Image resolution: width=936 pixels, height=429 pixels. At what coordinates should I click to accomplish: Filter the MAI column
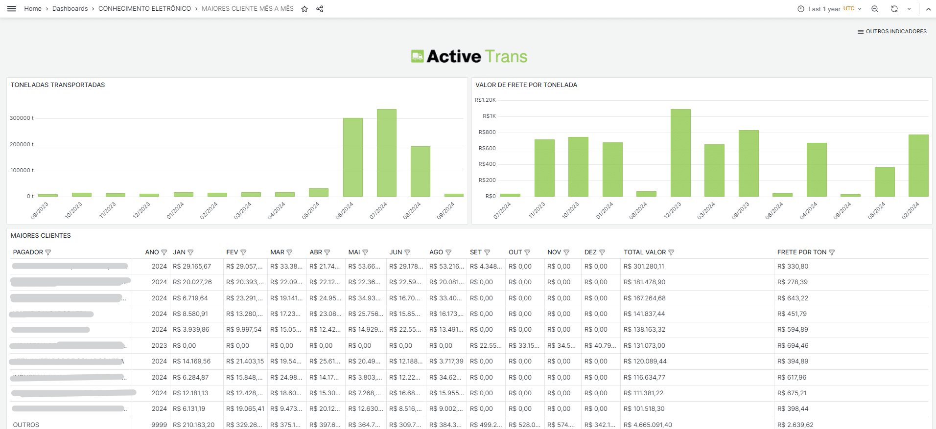click(x=365, y=252)
